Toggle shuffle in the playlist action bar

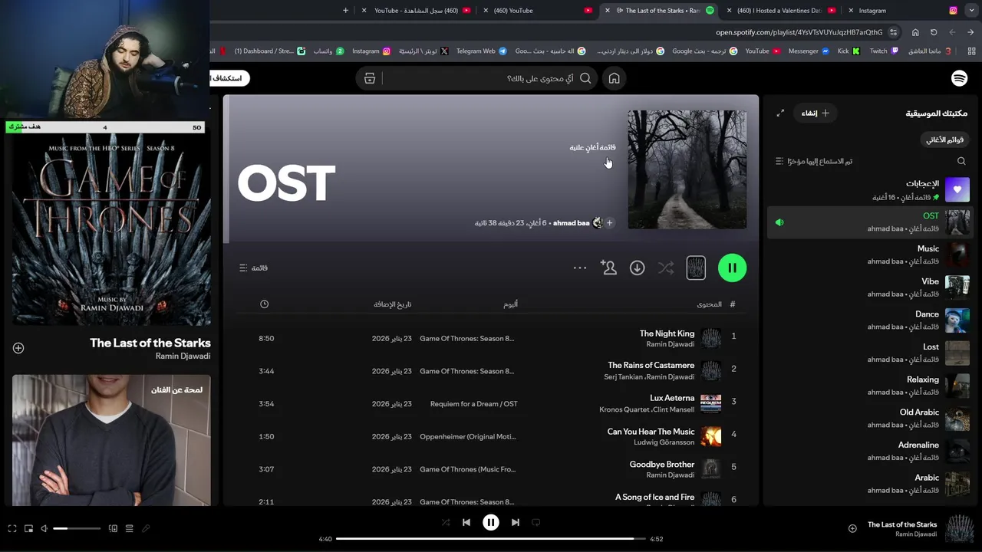coord(666,268)
